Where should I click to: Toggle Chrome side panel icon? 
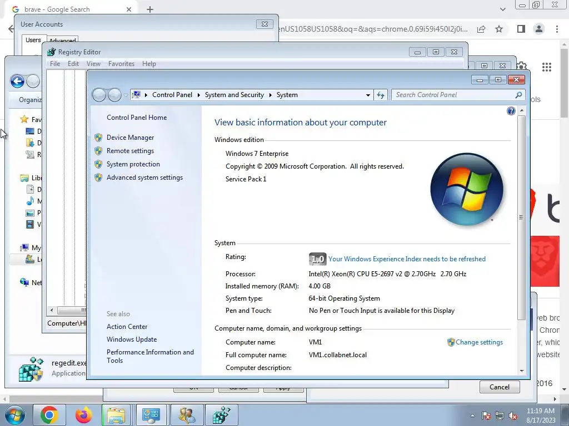point(521,29)
